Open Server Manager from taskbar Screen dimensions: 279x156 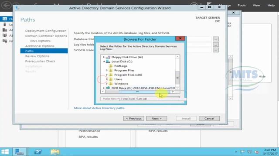(20, 152)
